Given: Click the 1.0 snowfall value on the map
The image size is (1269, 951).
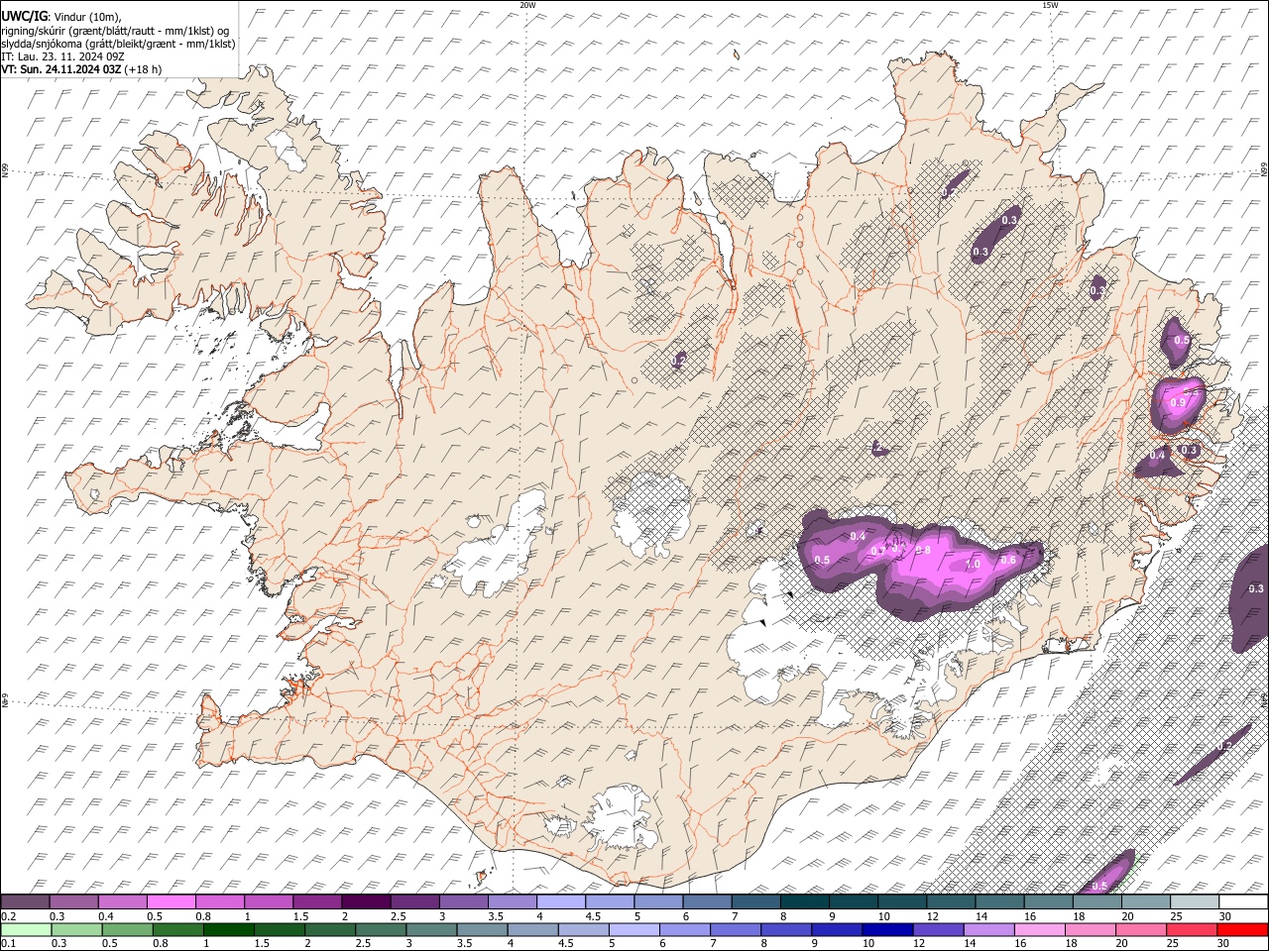Looking at the screenshot, I should click(x=973, y=564).
